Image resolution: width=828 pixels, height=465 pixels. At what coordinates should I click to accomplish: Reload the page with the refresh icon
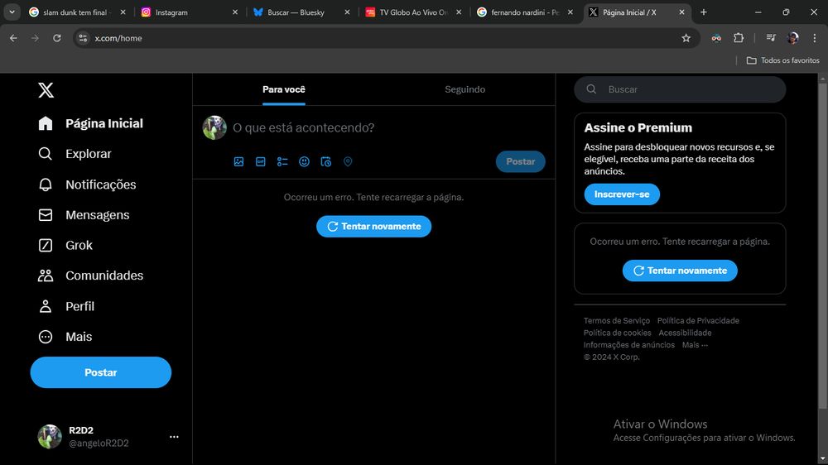point(57,38)
